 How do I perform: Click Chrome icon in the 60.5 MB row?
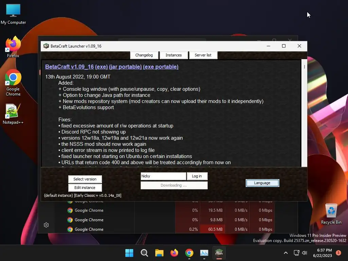click(70, 229)
